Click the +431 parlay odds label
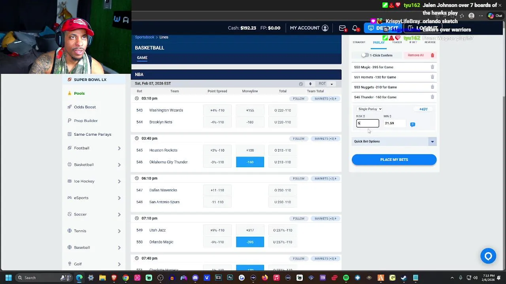The width and height of the screenshot is (506, 284). tap(423, 109)
